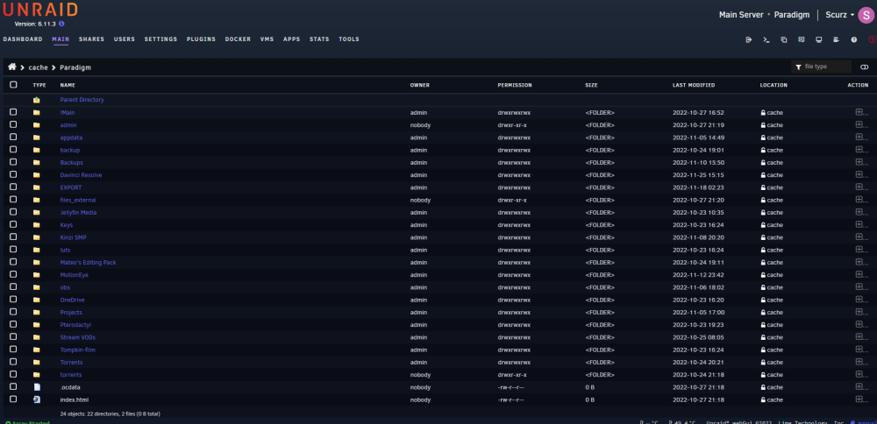Screen dimensions: 877x424
Task: Sort by the LAST MODIFIED column header
Action: (694, 85)
